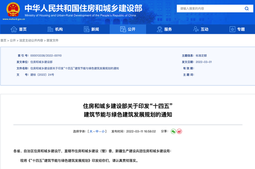Click index number 000013338/2022-00110

[46, 56]
